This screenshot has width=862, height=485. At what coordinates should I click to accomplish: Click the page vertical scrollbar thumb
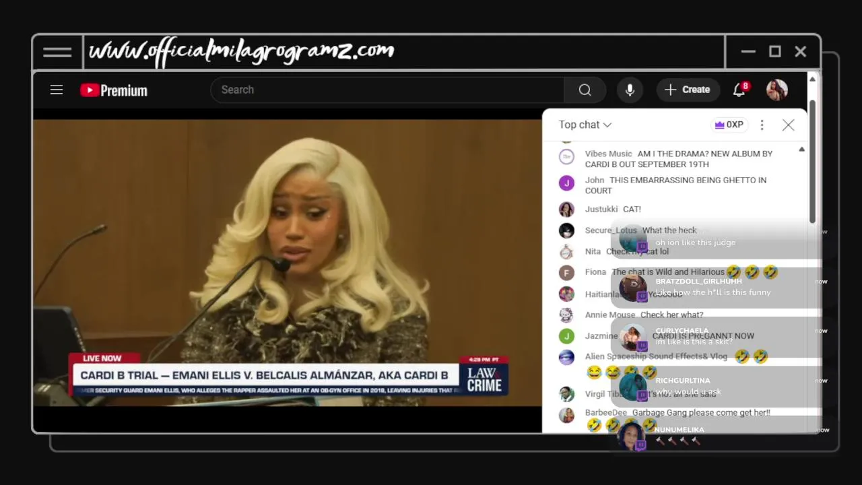pyautogui.click(x=812, y=162)
